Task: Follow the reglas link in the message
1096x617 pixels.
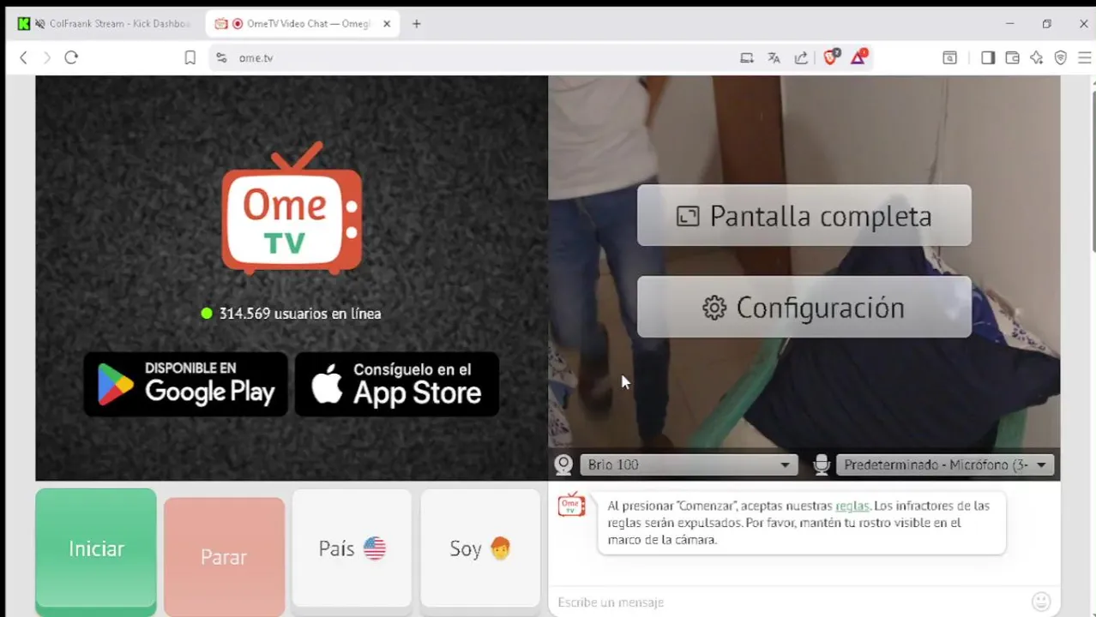Action: pos(852,506)
